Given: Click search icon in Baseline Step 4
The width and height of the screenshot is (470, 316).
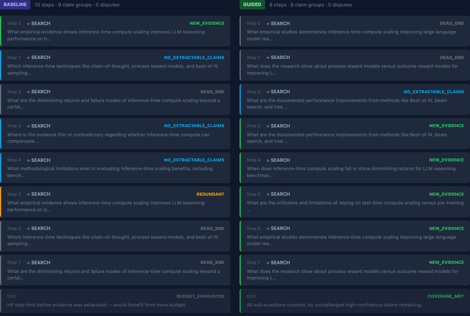Looking at the screenshot, I should coord(29,160).
